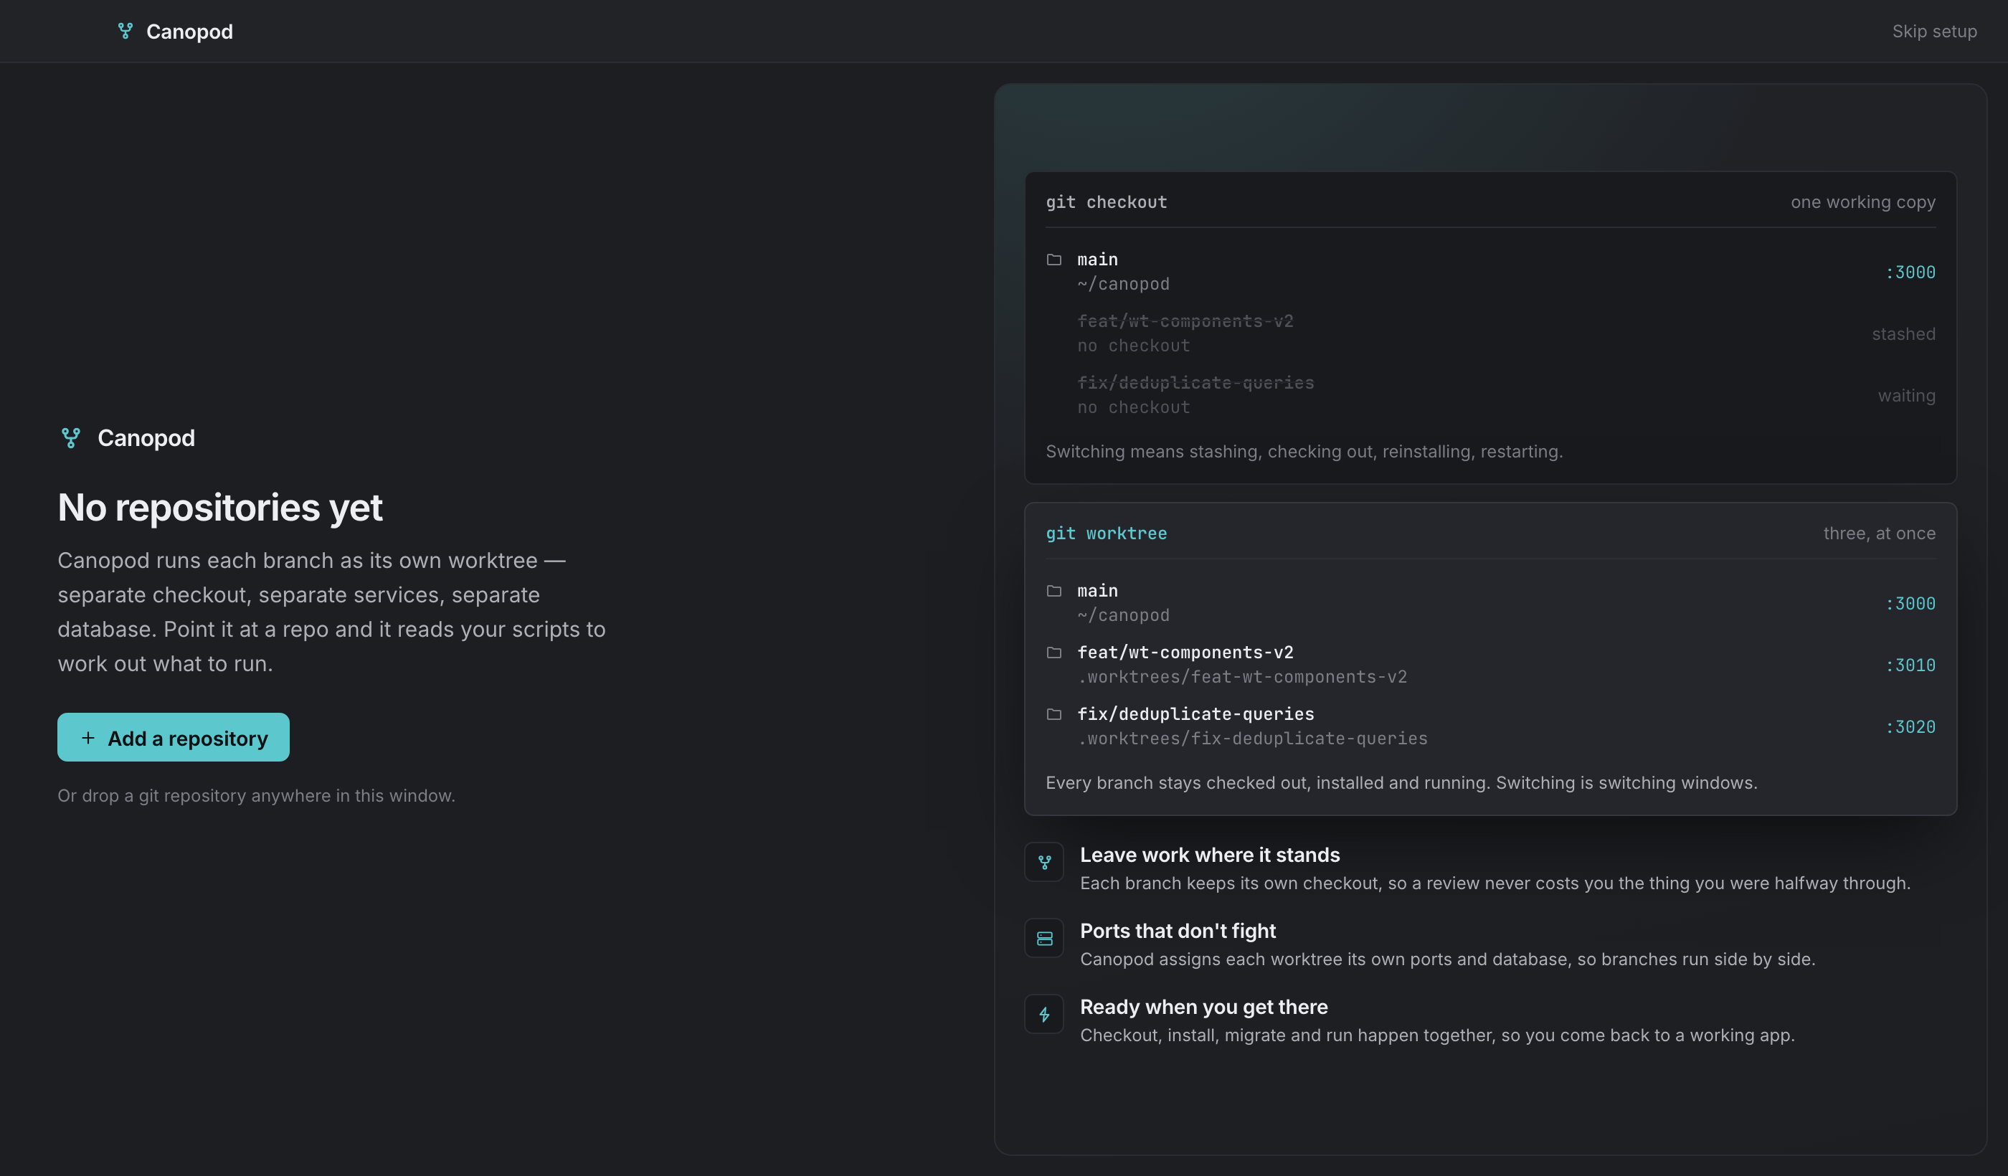Click 'Every branch stays checked out' caption
Viewport: 2008px width, 1176px height.
pyautogui.click(x=1401, y=783)
